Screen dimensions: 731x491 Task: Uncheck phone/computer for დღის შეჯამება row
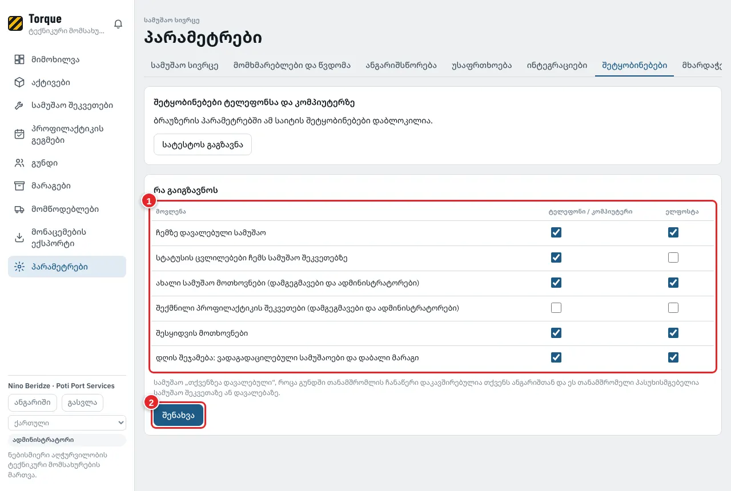click(556, 357)
